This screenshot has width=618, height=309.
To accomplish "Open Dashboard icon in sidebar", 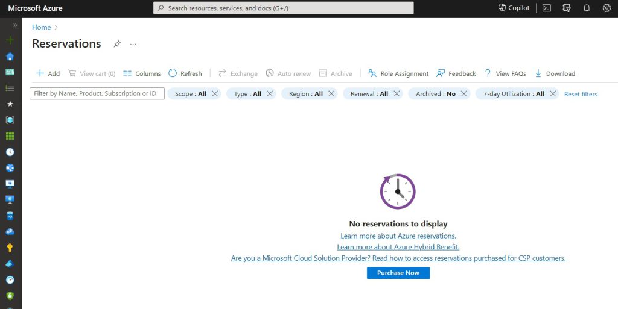I will click(x=10, y=72).
